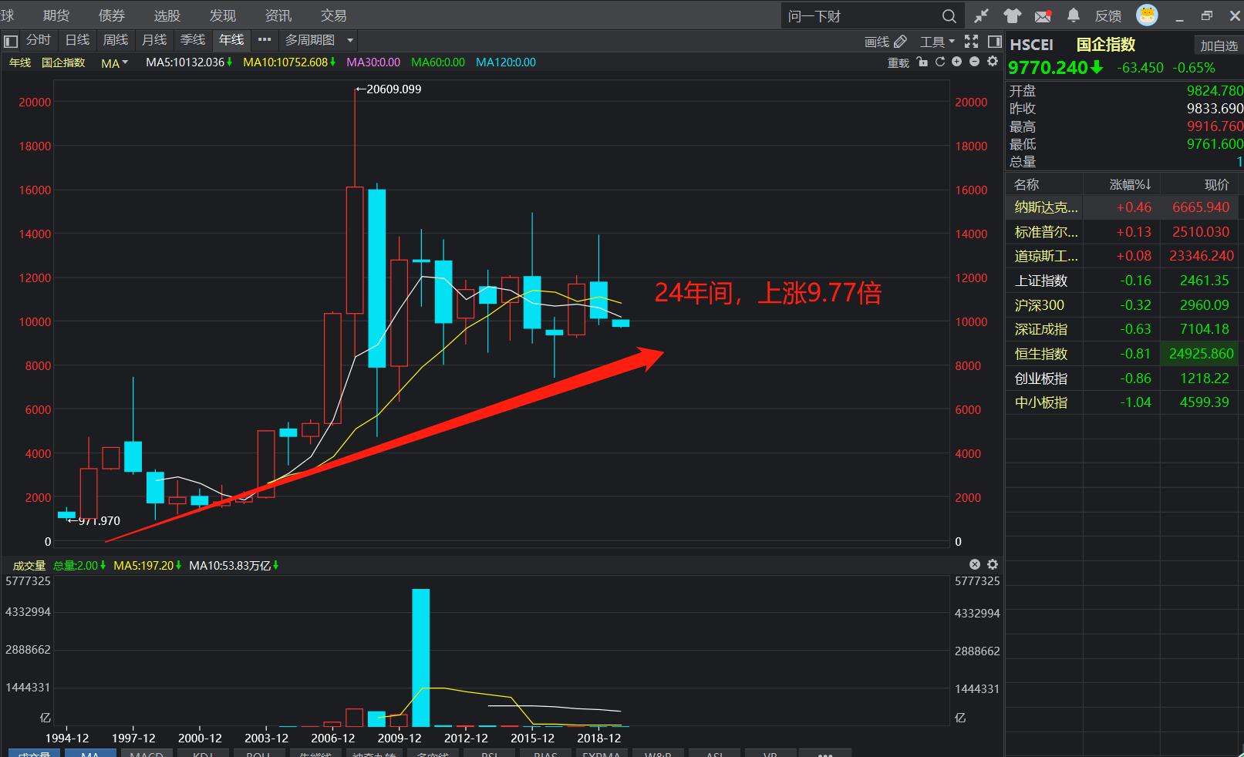
Task: Open the 债券 menu
Action: 112,15
